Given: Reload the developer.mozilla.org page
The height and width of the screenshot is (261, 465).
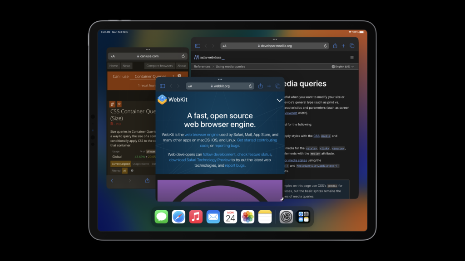Looking at the screenshot, I should tap(325, 46).
